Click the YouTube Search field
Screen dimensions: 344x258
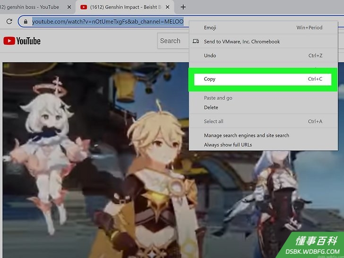point(173,41)
